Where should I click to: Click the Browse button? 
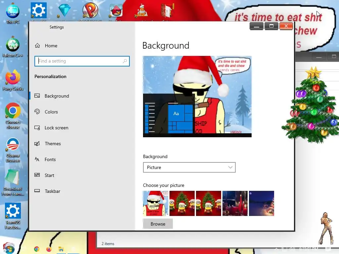click(158, 224)
